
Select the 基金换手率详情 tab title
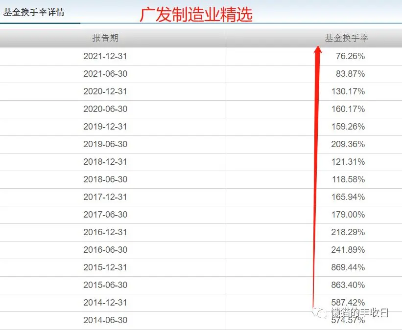coord(34,12)
